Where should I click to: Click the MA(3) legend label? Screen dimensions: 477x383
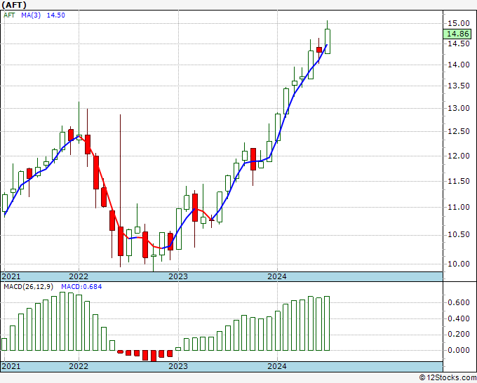point(31,15)
